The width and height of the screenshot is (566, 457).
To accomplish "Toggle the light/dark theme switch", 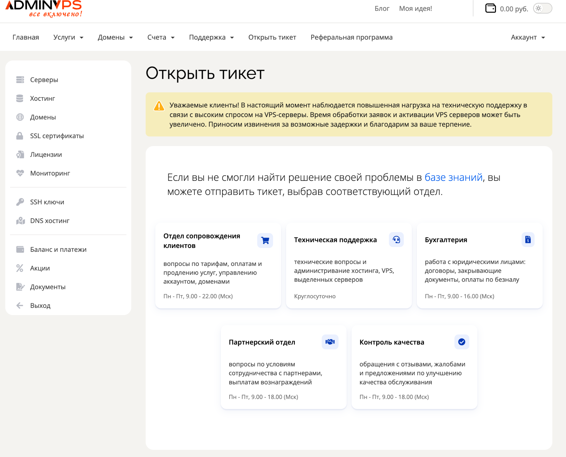I will pos(543,8).
